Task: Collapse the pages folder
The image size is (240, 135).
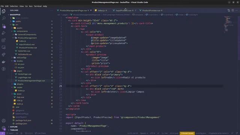Action: [x=19, y=71]
